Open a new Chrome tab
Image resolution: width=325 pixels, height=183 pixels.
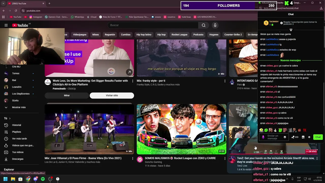pos(49,3)
